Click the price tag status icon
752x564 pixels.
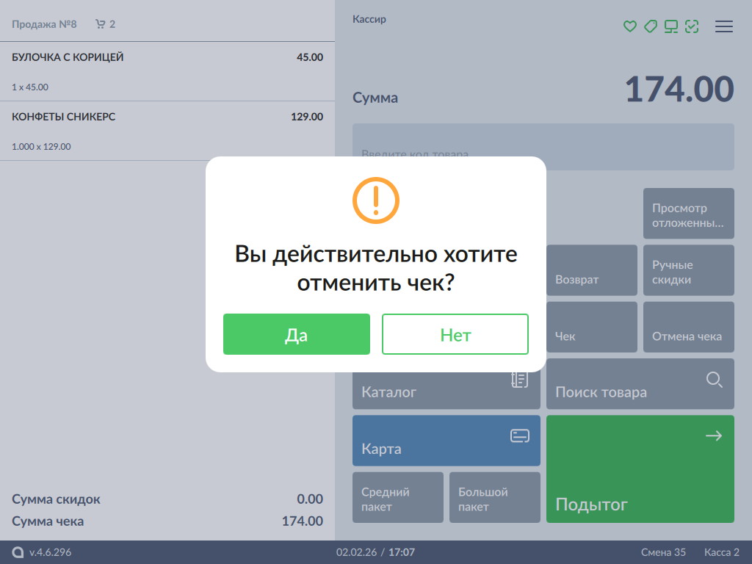650,26
